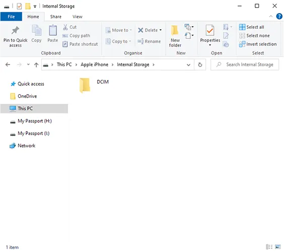Select My Passport (H:) in navigation pane
Screen dimensions: 284x252
[34, 121]
